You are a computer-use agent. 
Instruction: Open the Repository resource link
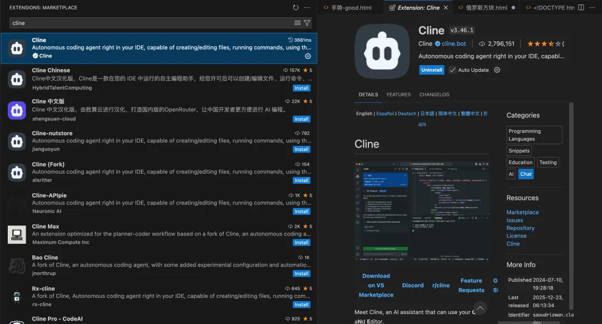[x=520, y=228]
